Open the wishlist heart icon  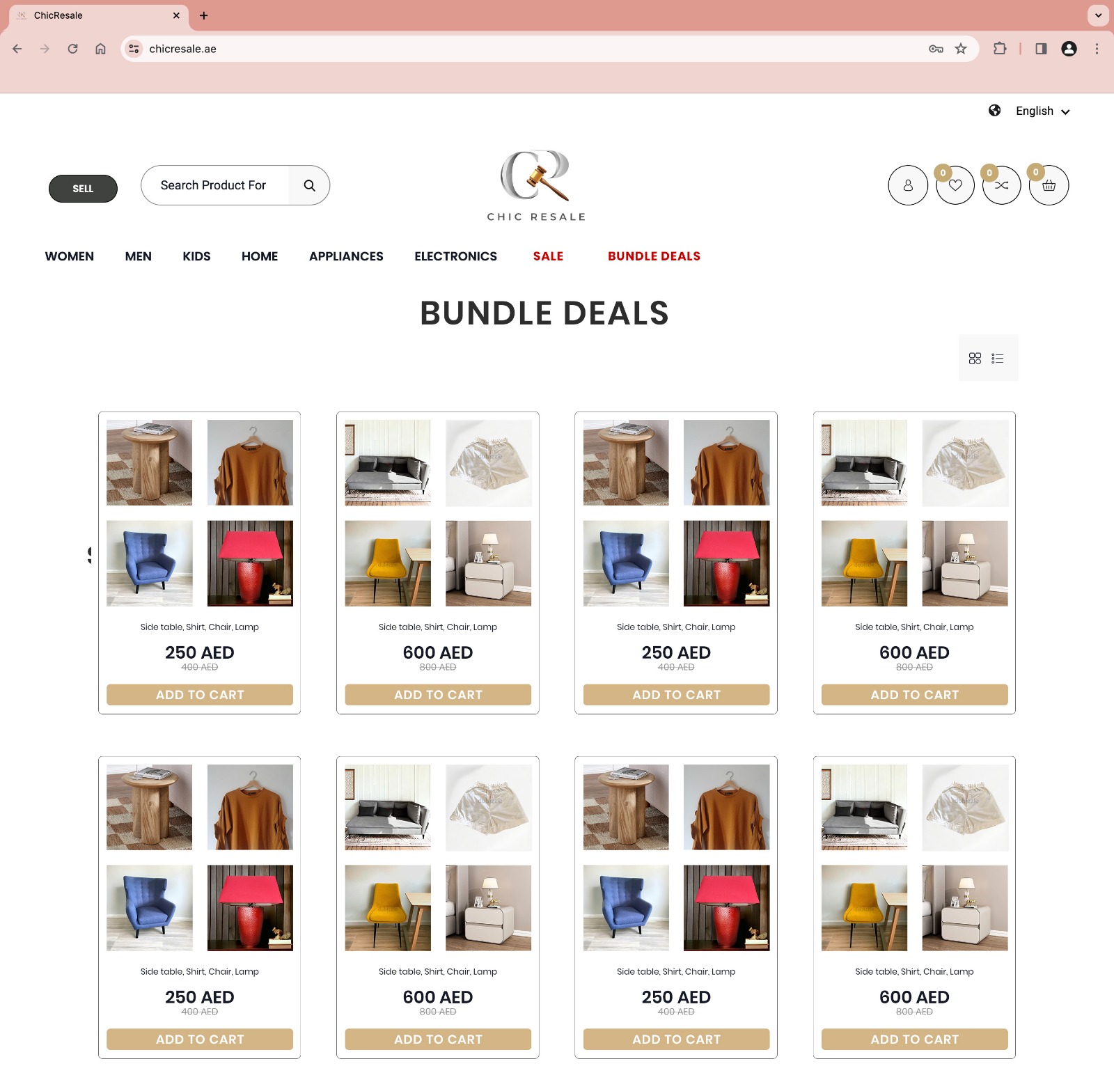point(955,185)
